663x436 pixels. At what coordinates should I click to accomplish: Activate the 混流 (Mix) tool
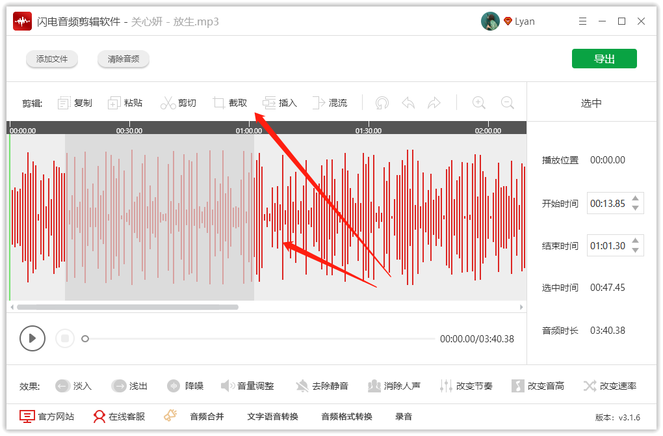[330, 102]
